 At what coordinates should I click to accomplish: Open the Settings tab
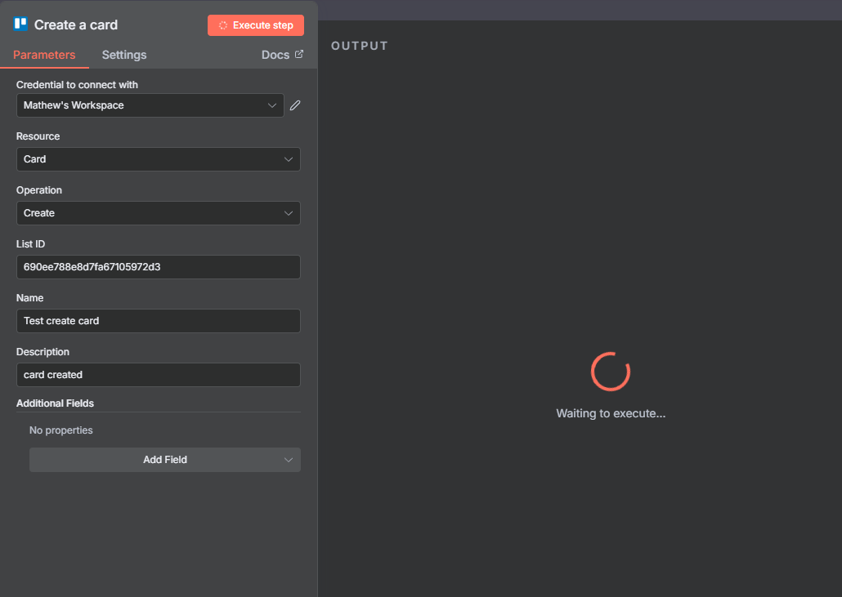tap(124, 55)
